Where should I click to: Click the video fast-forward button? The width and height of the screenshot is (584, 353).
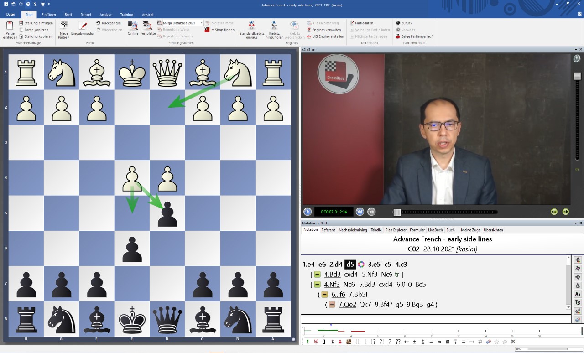pyautogui.click(x=371, y=212)
